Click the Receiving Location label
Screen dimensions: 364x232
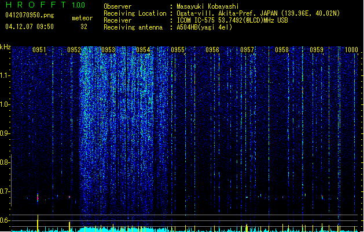coord(135,13)
